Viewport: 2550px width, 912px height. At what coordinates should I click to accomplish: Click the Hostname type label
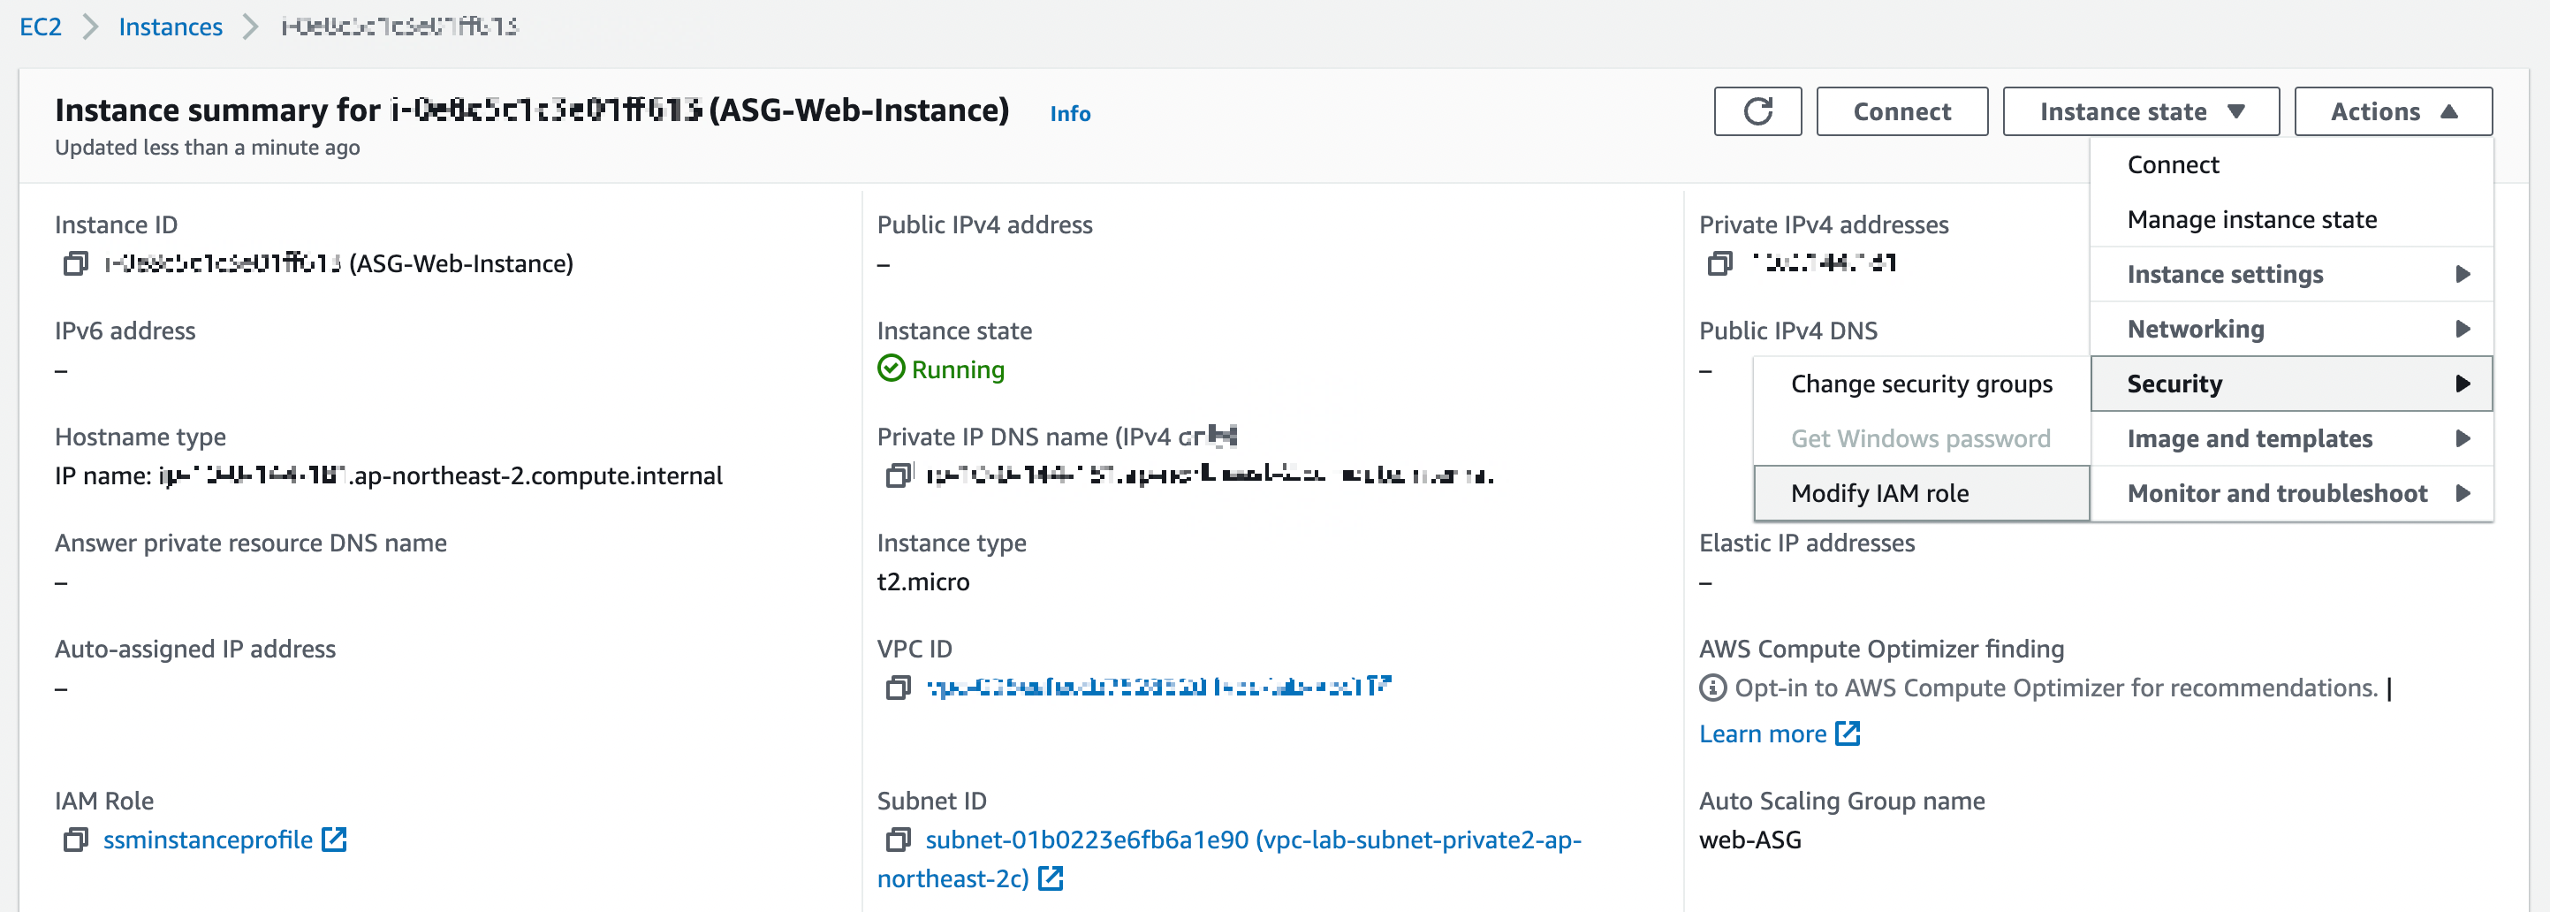(140, 437)
